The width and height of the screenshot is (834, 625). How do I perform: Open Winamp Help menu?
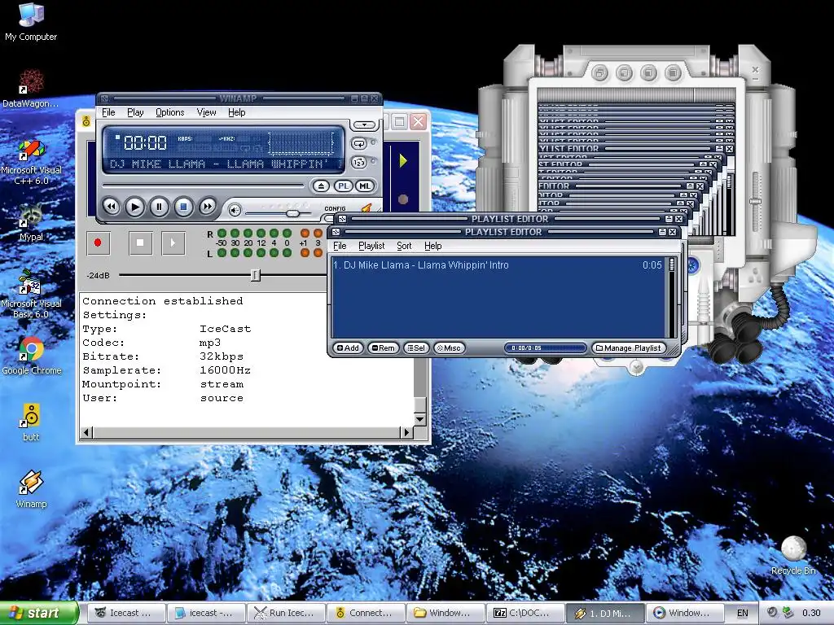click(237, 112)
